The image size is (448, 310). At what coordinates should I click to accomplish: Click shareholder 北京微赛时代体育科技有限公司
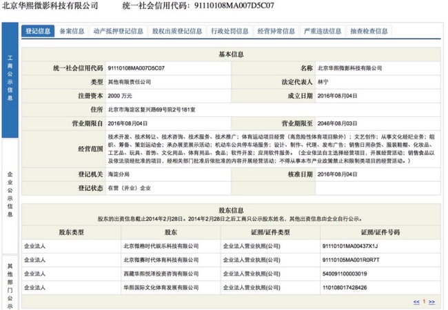coord(161,260)
